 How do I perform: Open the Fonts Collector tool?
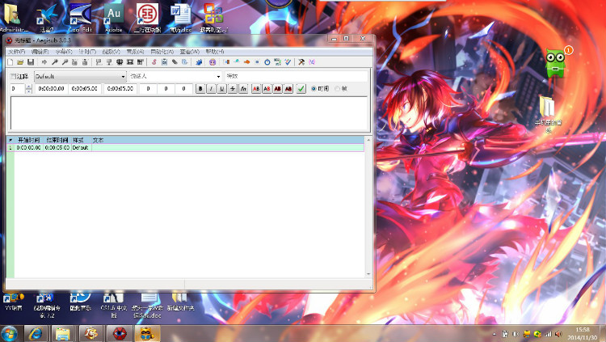[x=185, y=62]
